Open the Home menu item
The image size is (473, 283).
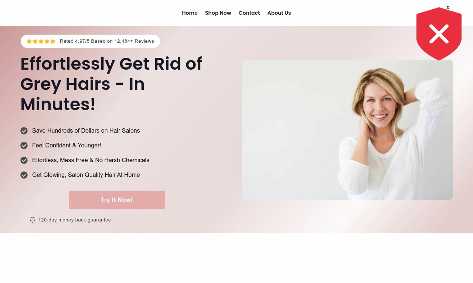pos(190,13)
